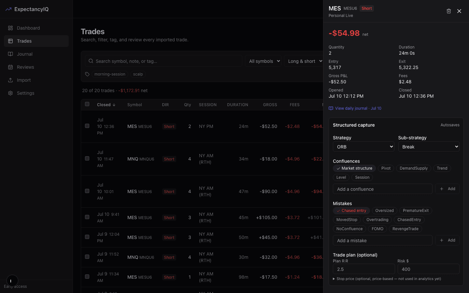Select the Jul 9 12:04 PM trade checkbox
469x293 pixels.
(87, 237)
